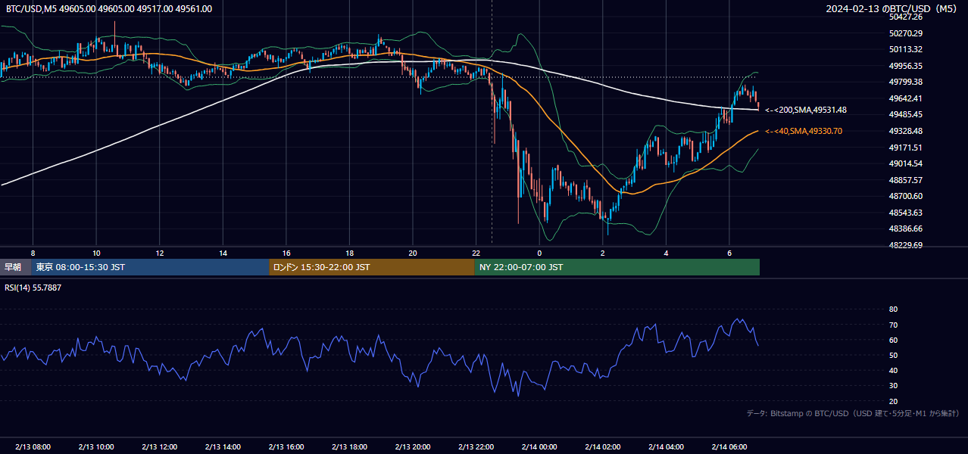
Task: Click the 2/13 12:00 date axis label
Action: [160, 446]
